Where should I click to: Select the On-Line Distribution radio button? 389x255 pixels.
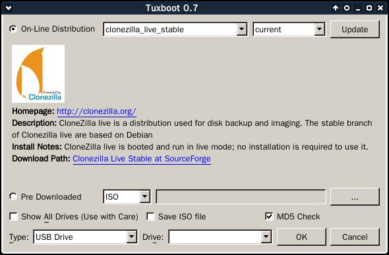[x=13, y=29]
